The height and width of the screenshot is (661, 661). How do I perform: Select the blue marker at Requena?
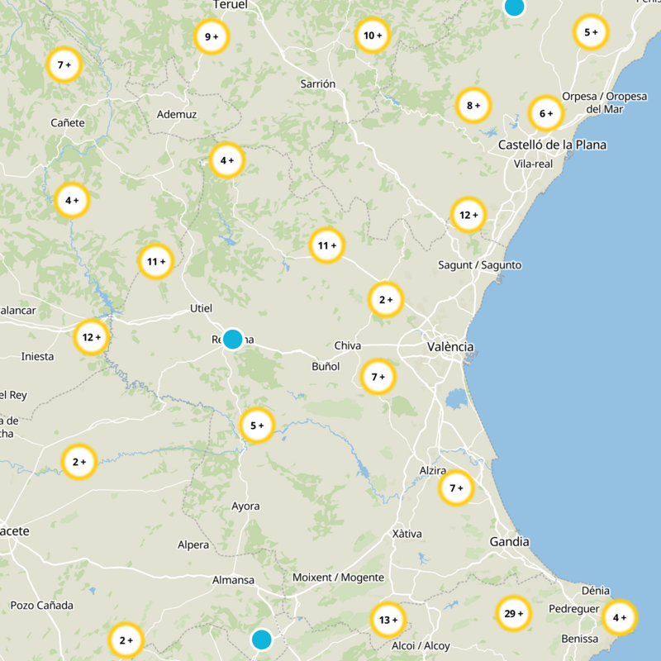point(233,340)
